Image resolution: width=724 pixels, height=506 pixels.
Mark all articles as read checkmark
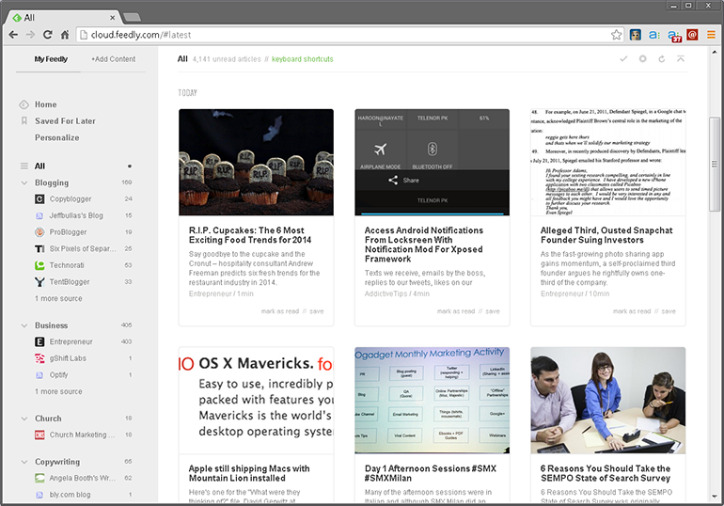pos(623,59)
